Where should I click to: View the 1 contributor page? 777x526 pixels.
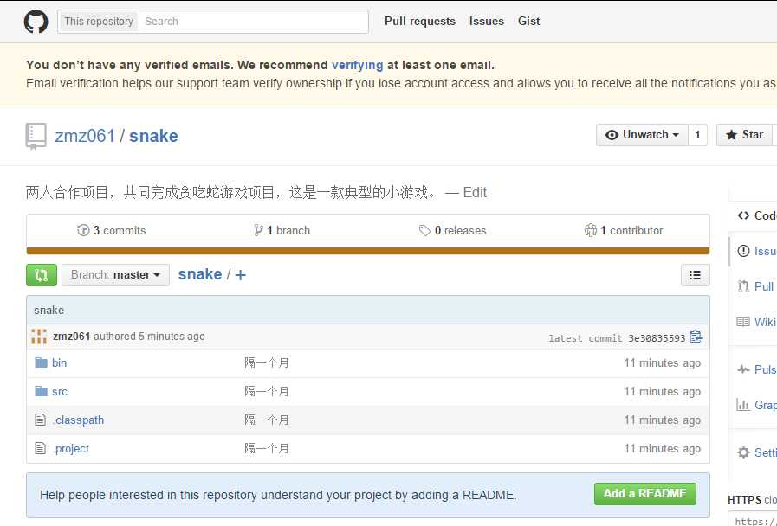coord(624,231)
